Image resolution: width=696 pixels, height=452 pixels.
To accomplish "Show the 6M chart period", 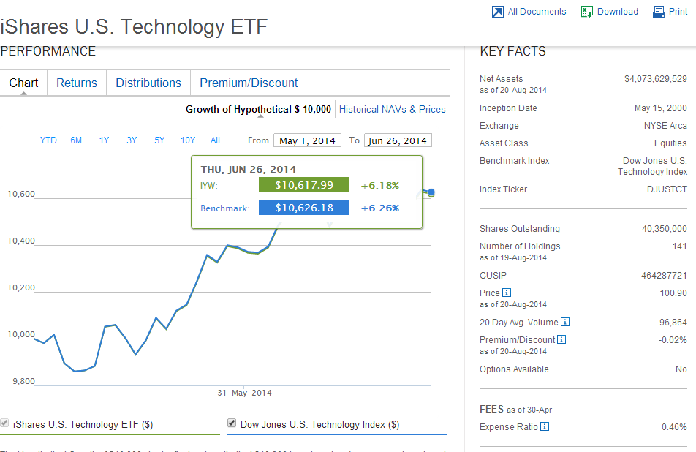I will [x=76, y=140].
